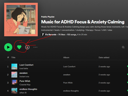Download the playlist with the download icon
The image size is (128, 96).
coord(27,47)
